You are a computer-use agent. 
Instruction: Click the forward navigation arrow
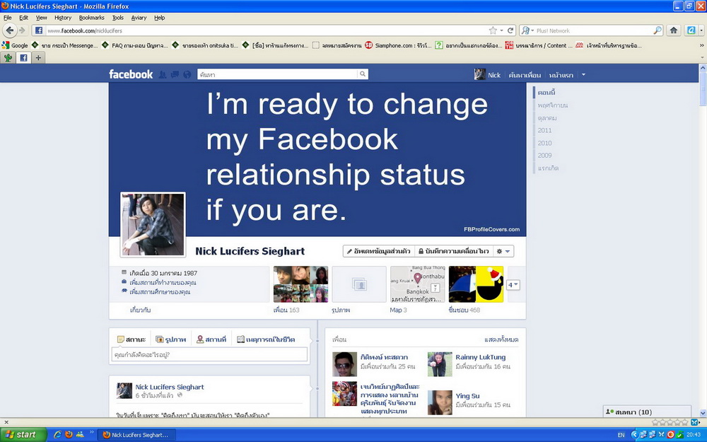[22, 30]
